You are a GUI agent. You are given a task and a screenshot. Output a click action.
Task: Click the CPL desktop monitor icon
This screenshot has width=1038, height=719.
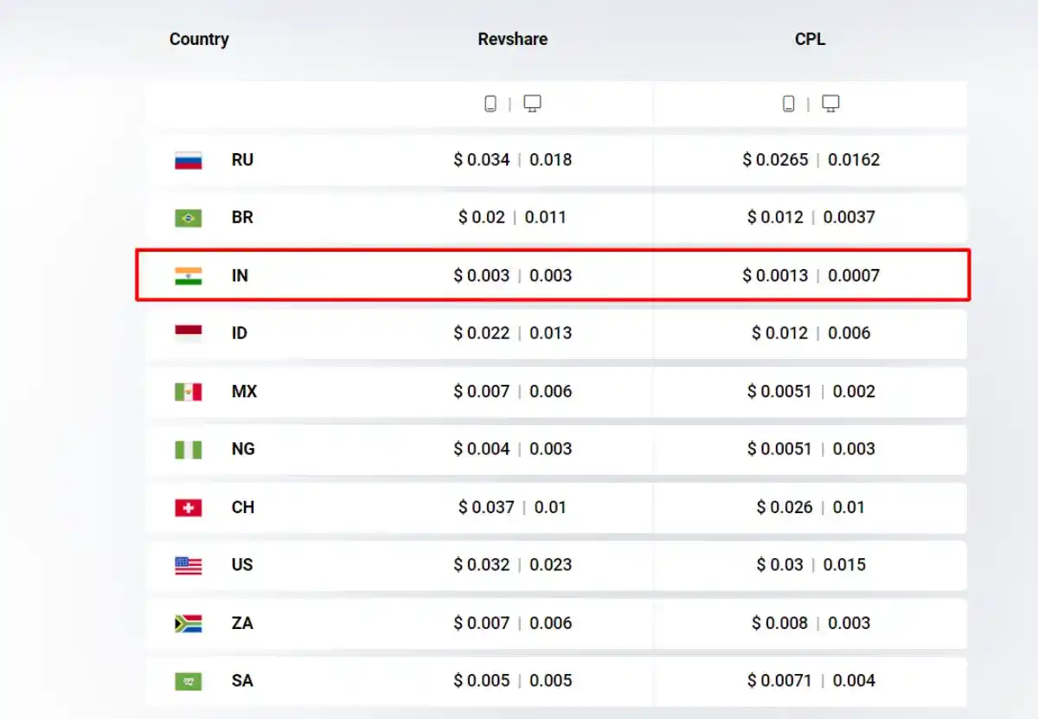pyautogui.click(x=830, y=104)
